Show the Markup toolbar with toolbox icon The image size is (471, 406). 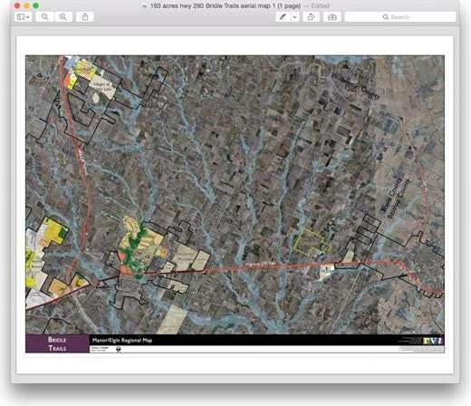pyautogui.click(x=332, y=17)
